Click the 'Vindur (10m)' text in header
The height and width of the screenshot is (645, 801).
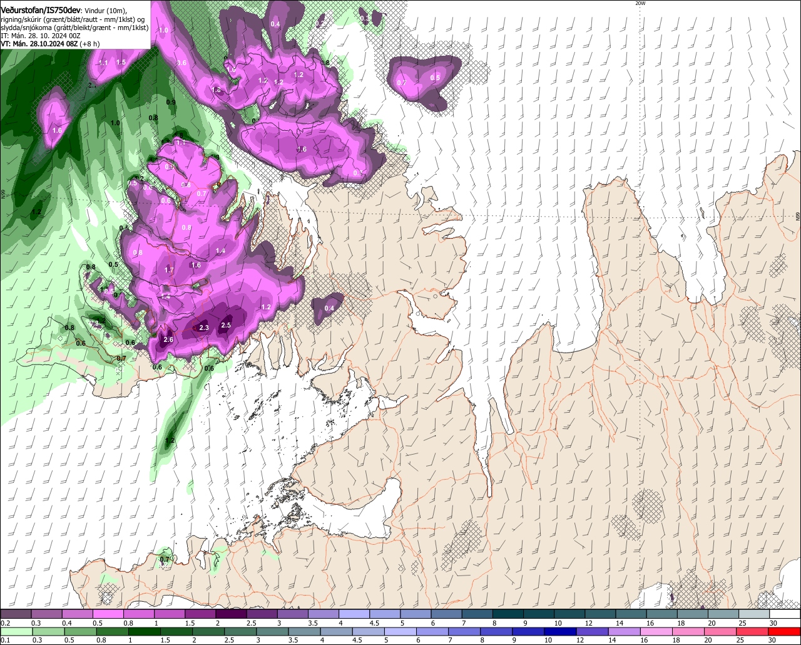(106, 11)
